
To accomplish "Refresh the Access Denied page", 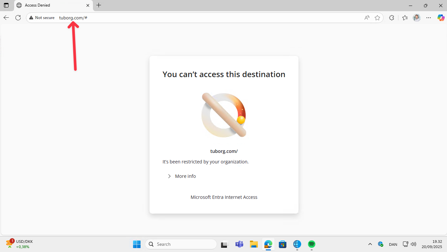I will click(x=18, y=18).
